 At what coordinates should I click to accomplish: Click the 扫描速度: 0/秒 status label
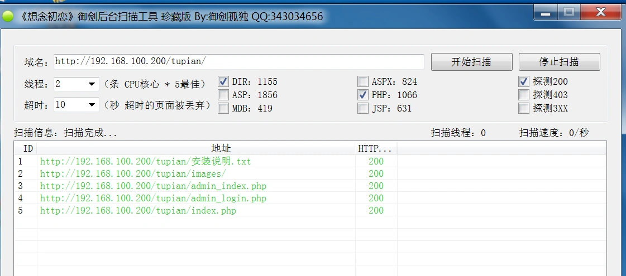point(554,133)
